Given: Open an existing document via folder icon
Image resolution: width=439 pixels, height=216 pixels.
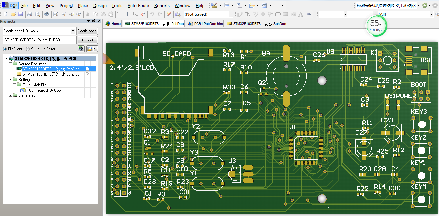Looking at the screenshot, I should tap(13, 14).
